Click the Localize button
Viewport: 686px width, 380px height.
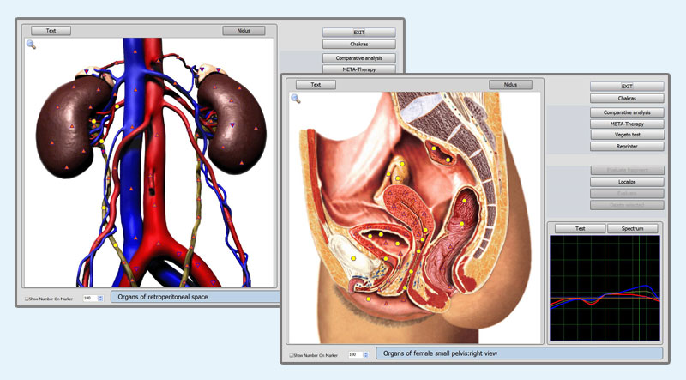[627, 182]
